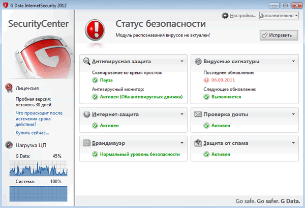Expand the Интернет-защита panel arrow

[x=182, y=114]
